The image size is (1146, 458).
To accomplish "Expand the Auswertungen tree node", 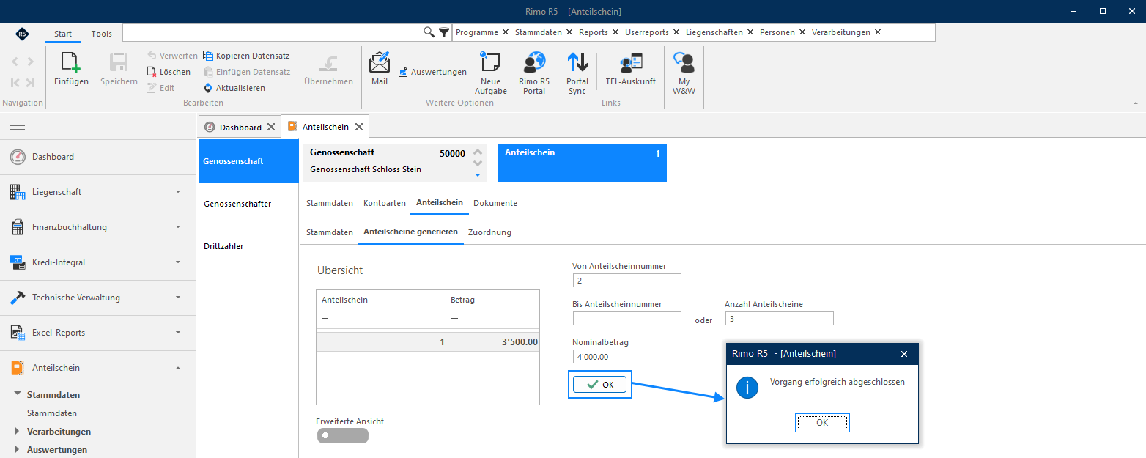I will 18,449.
